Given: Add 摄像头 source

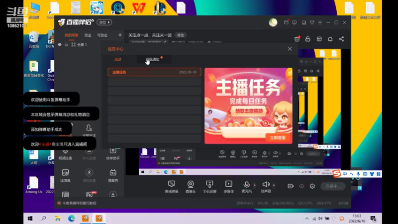Looking at the screenshot, I should 191,187.
